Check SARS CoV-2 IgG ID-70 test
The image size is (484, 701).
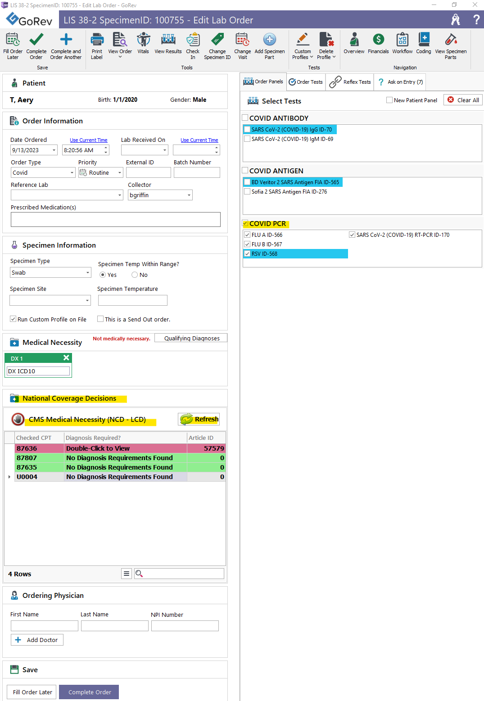pyautogui.click(x=247, y=129)
